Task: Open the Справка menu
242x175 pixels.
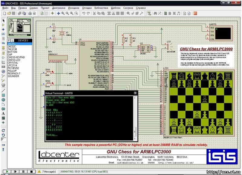Action: point(141,8)
